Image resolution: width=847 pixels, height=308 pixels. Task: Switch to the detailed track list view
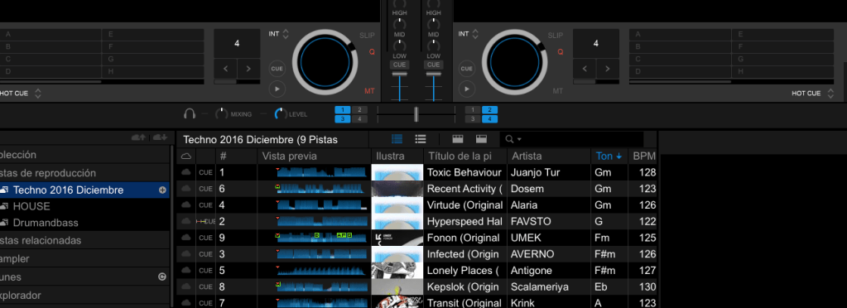pos(397,139)
